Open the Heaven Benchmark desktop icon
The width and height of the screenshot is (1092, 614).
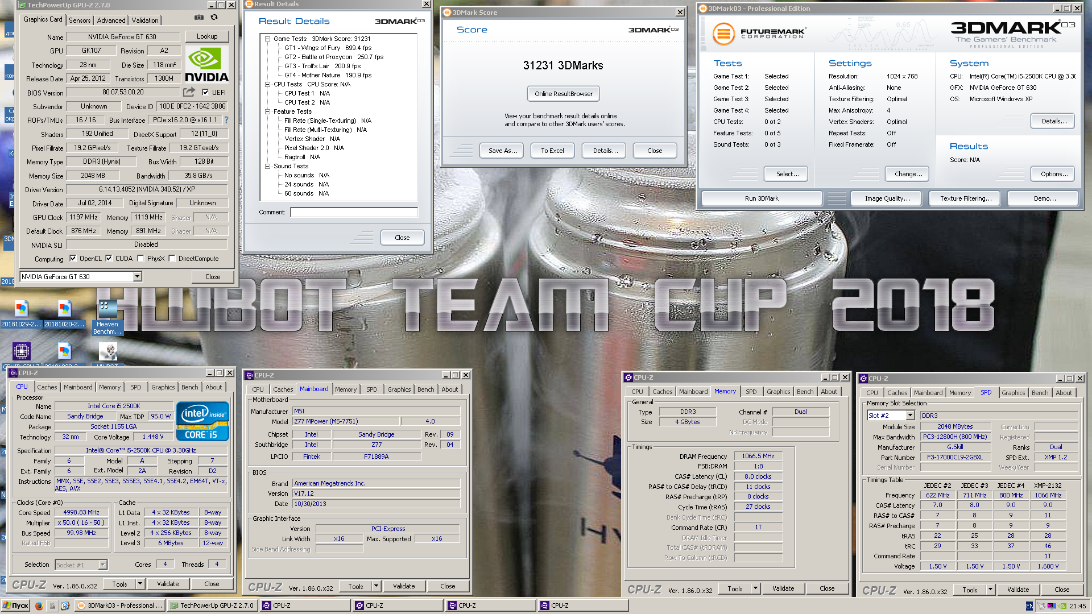pos(107,317)
